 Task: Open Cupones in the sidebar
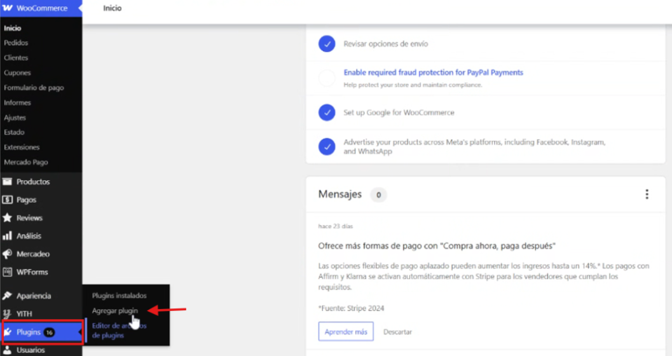[17, 73]
